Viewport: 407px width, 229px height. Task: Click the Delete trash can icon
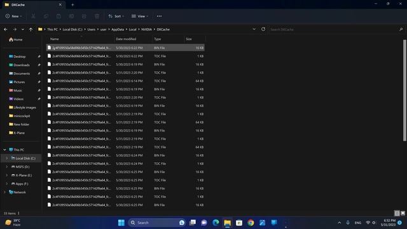pos(97,16)
